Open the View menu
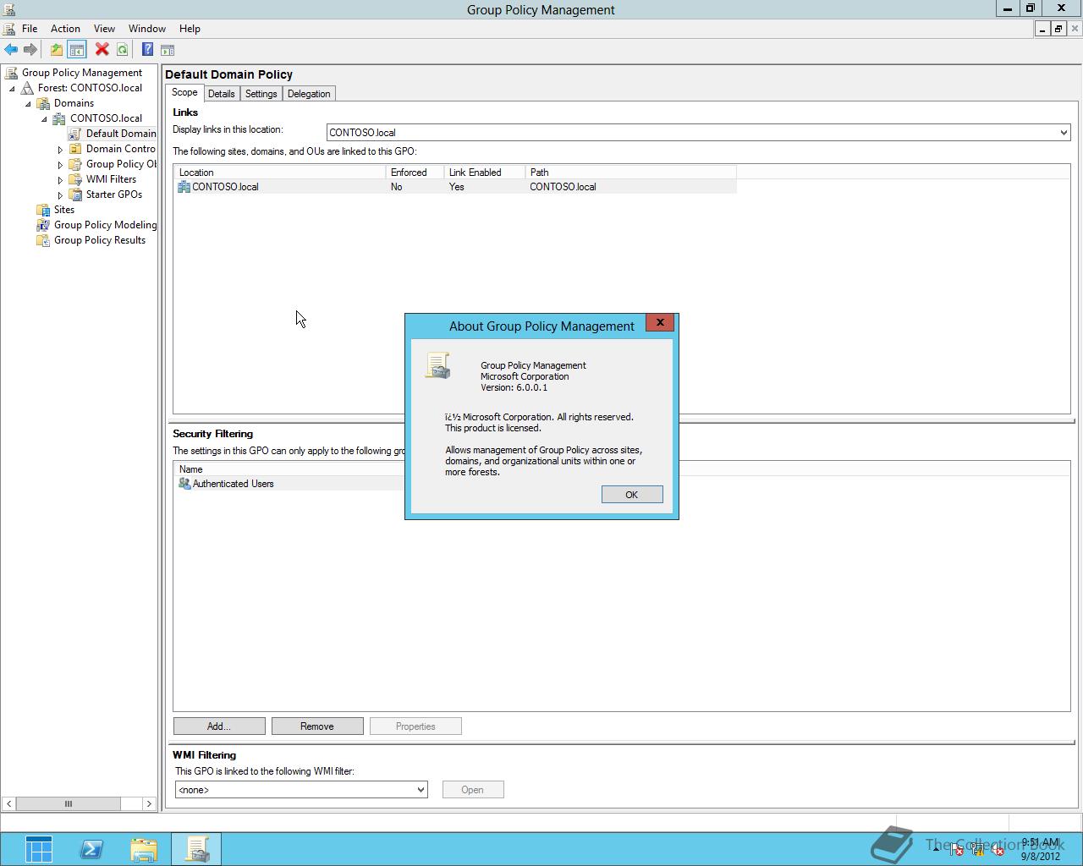Viewport: 1083px width, 866px height. (x=104, y=29)
